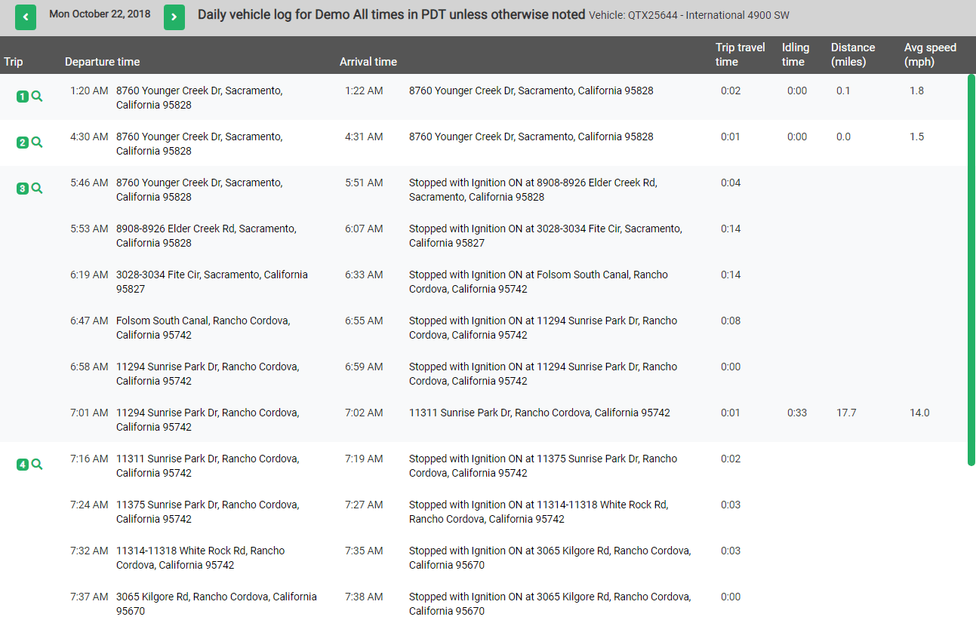Image resolution: width=976 pixels, height=626 pixels.
Task: Click magnifier icon for trip 1
Action: pyautogui.click(x=37, y=97)
